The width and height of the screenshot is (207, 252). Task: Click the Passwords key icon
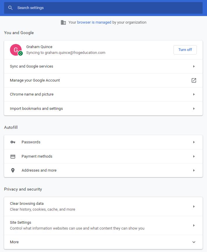13,142
